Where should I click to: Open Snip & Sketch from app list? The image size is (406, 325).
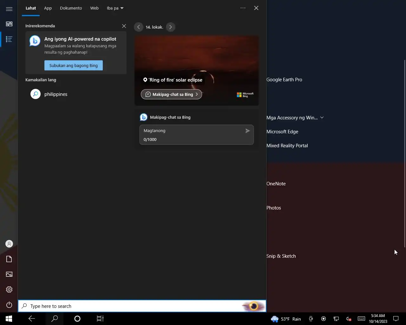[x=281, y=256]
